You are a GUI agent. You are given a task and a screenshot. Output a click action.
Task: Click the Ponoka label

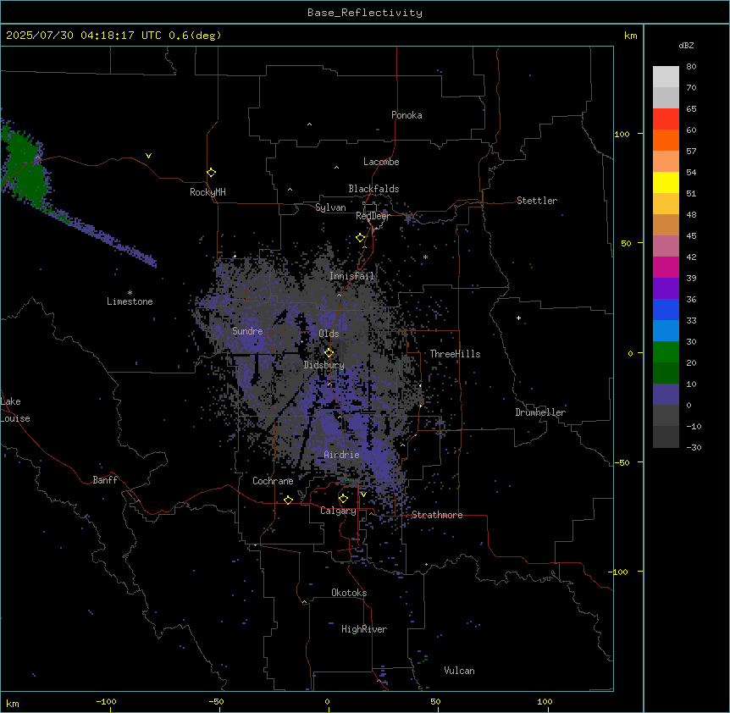tap(406, 115)
